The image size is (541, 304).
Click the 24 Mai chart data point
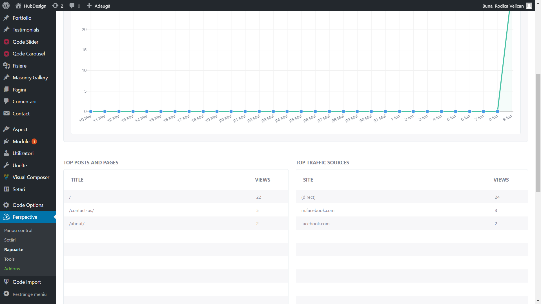pos(287,111)
